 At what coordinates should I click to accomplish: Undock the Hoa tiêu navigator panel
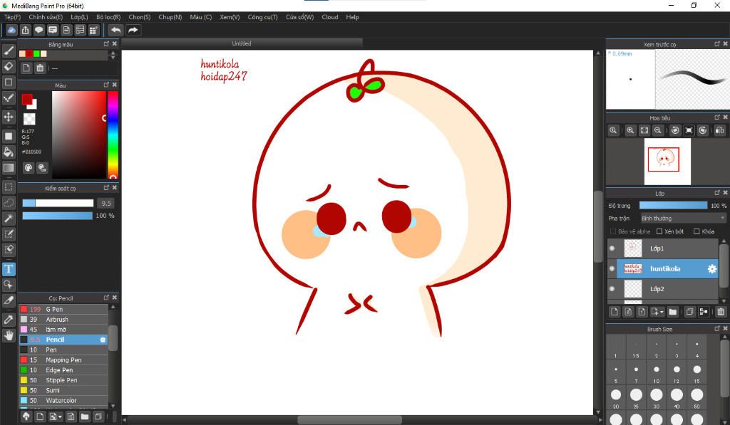717,117
